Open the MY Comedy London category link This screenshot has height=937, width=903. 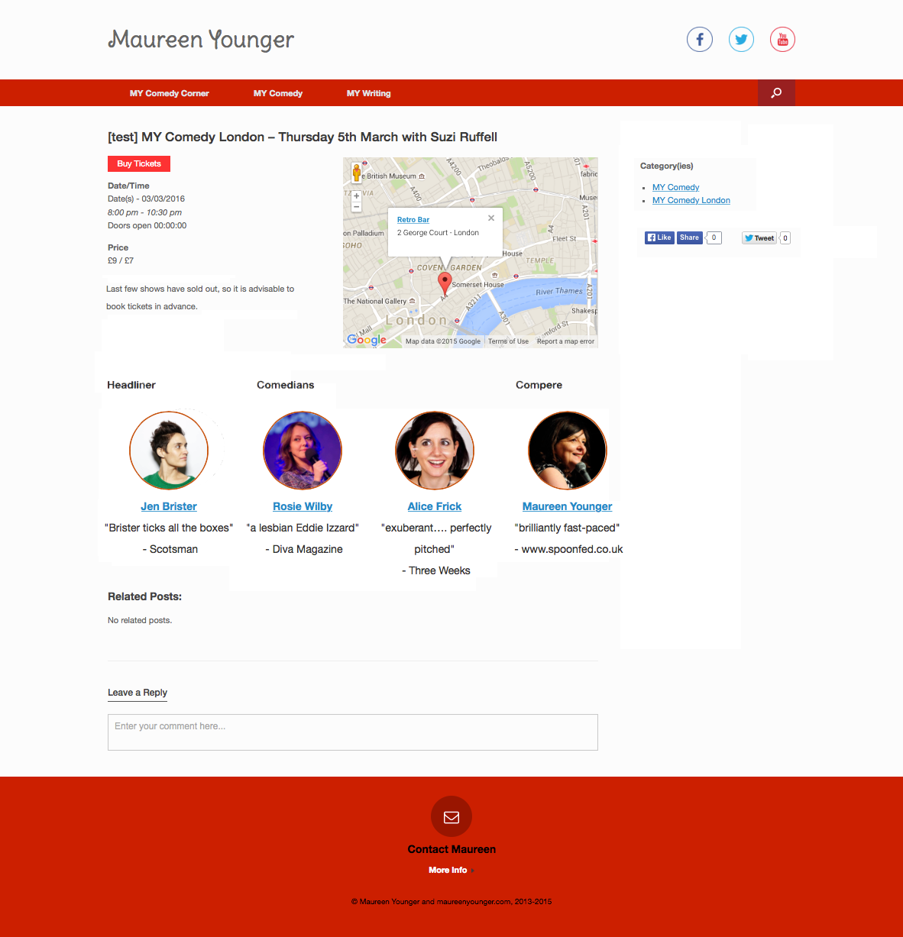coord(691,200)
